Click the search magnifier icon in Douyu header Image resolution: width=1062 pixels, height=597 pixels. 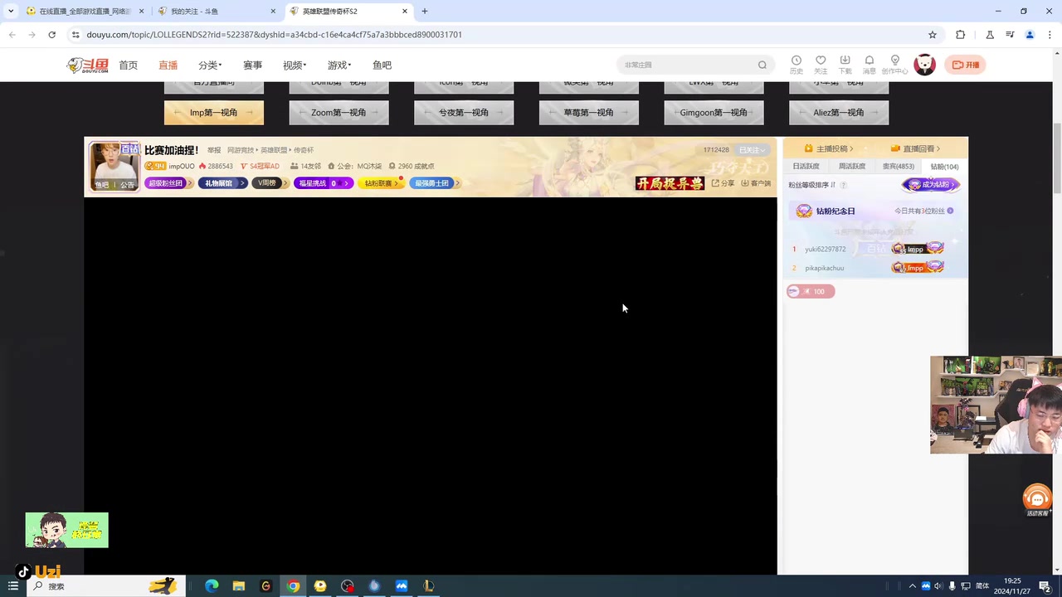tap(762, 66)
